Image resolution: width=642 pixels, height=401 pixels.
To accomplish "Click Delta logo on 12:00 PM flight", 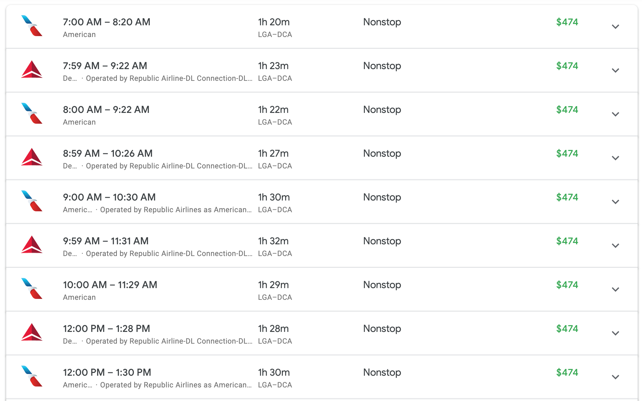I will (32, 333).
